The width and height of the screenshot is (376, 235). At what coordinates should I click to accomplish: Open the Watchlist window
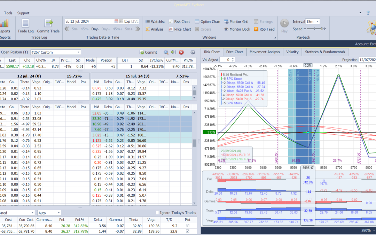(x=155, y=22)
